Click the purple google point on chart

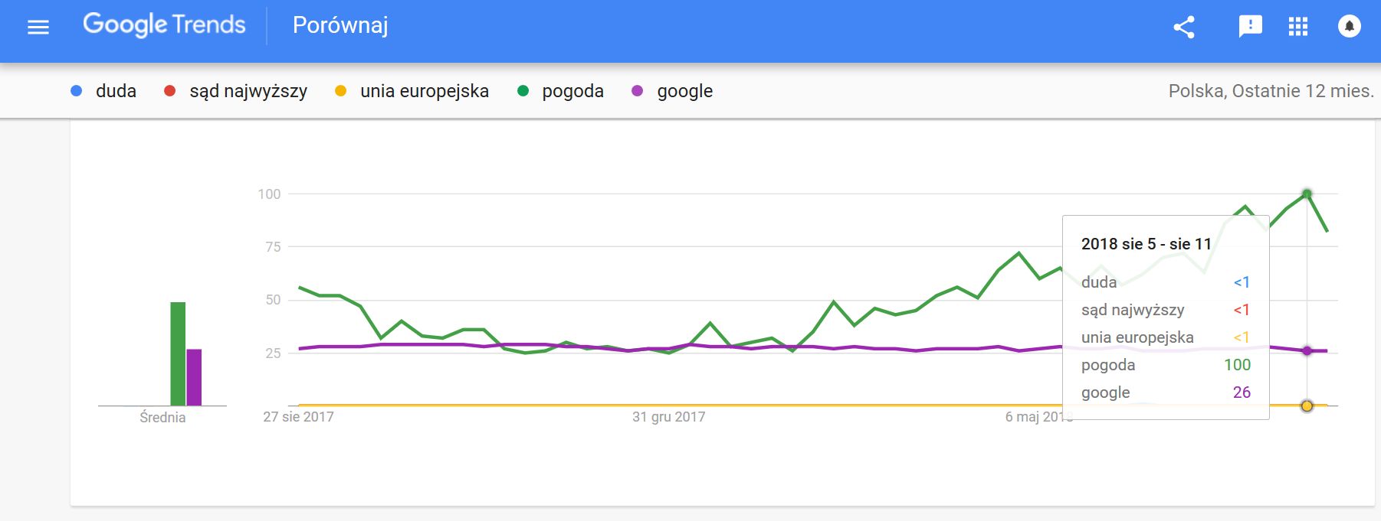click(1307, 350)
